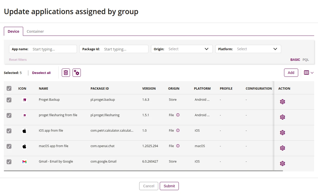Click Proget Backup name text
Screen dimensions: 318x194
tap(49, 99)
